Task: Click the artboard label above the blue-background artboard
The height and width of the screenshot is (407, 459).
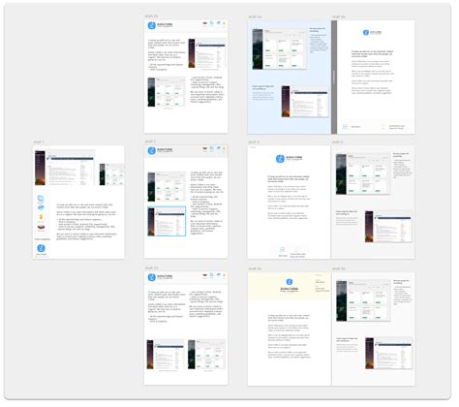Action: 255,16
